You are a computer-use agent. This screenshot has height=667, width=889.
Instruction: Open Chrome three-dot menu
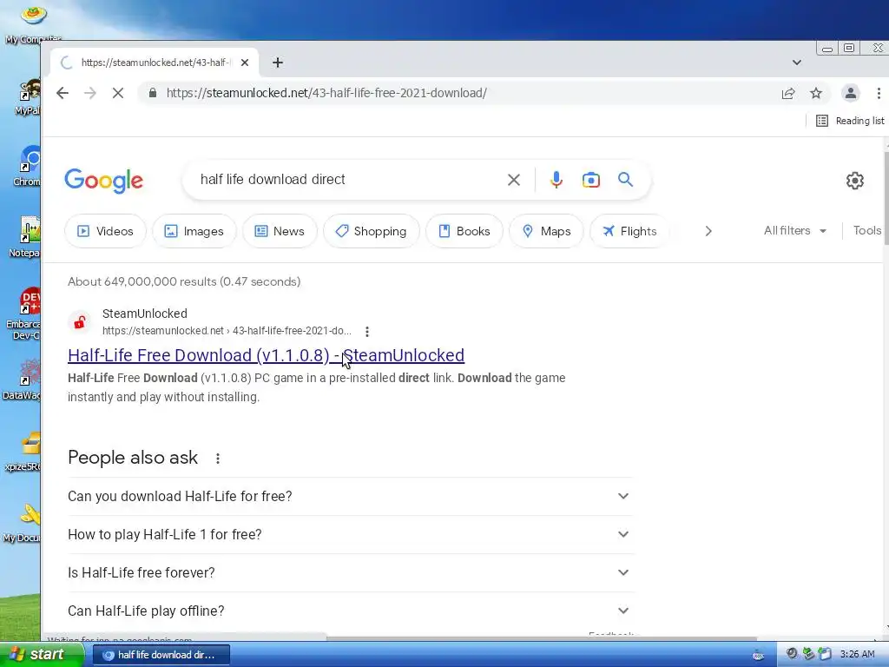point(879,93)
